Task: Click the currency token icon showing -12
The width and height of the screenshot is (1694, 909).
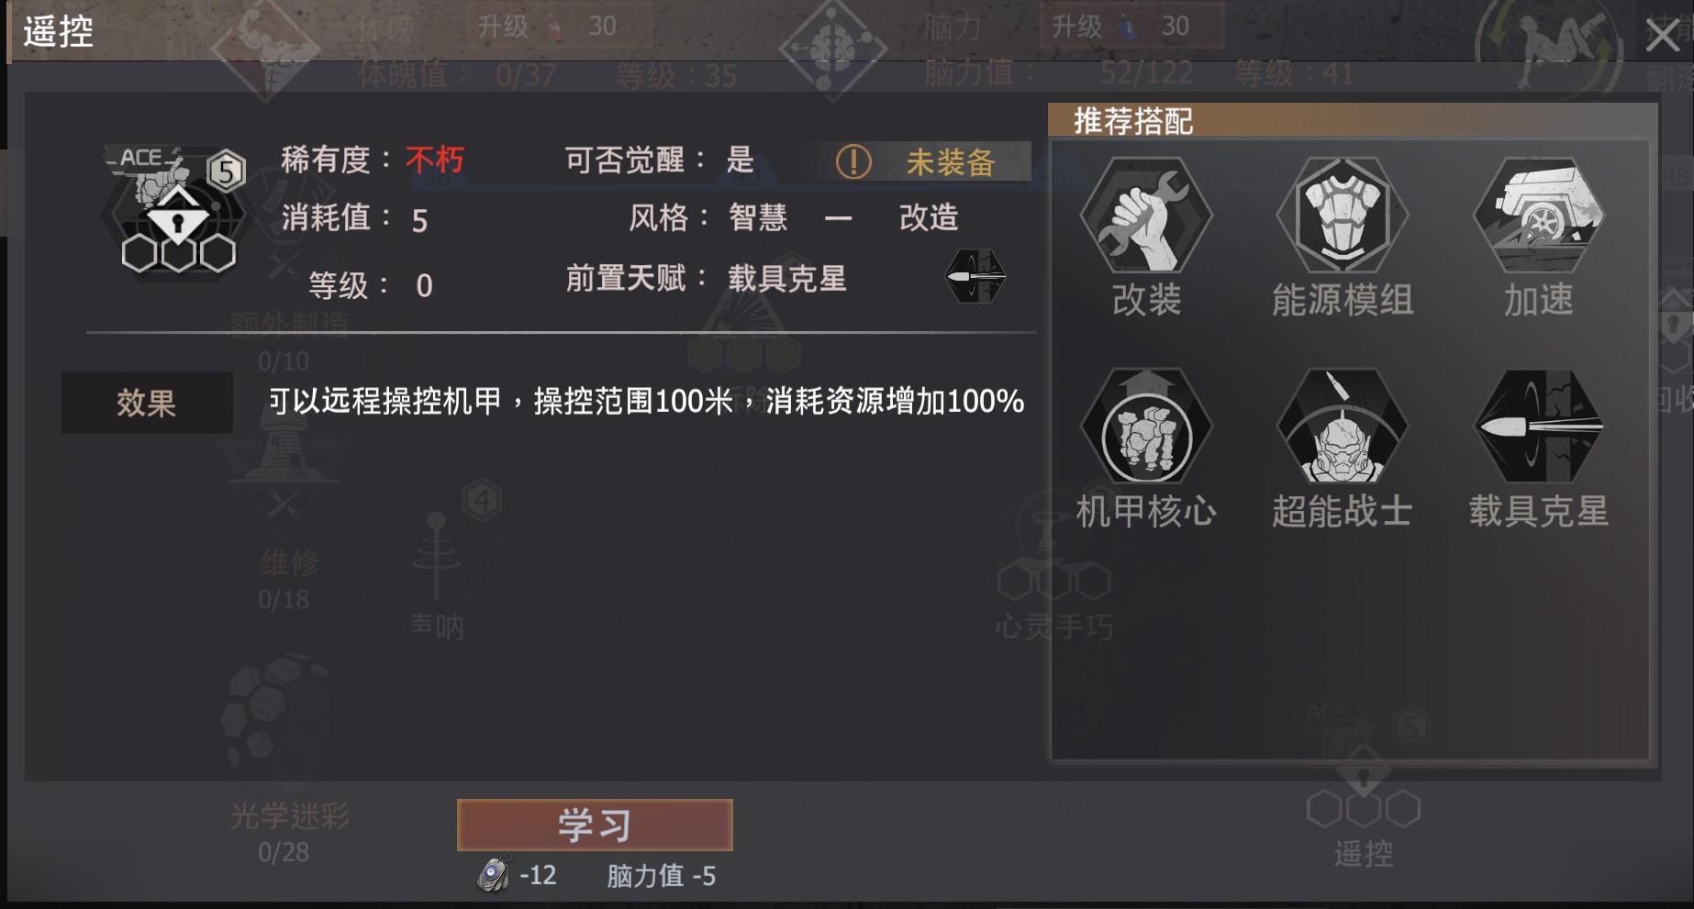Action: 494,873
